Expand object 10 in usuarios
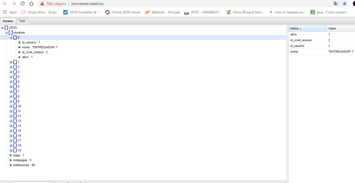The width and height of the screenshot is (355, 183). [x=11, y=106]
